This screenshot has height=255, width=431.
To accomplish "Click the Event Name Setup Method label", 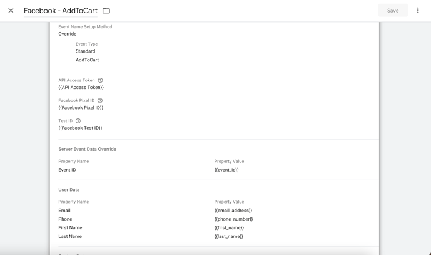I will [x=85, y=27].
